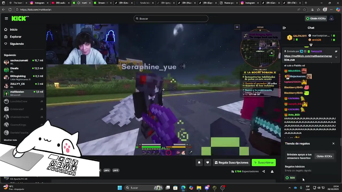Image resolution: width=342 pixels, height=192 pixels.
Task: Open sachauzumaki channel in sidebar
Action: point(23,62)
